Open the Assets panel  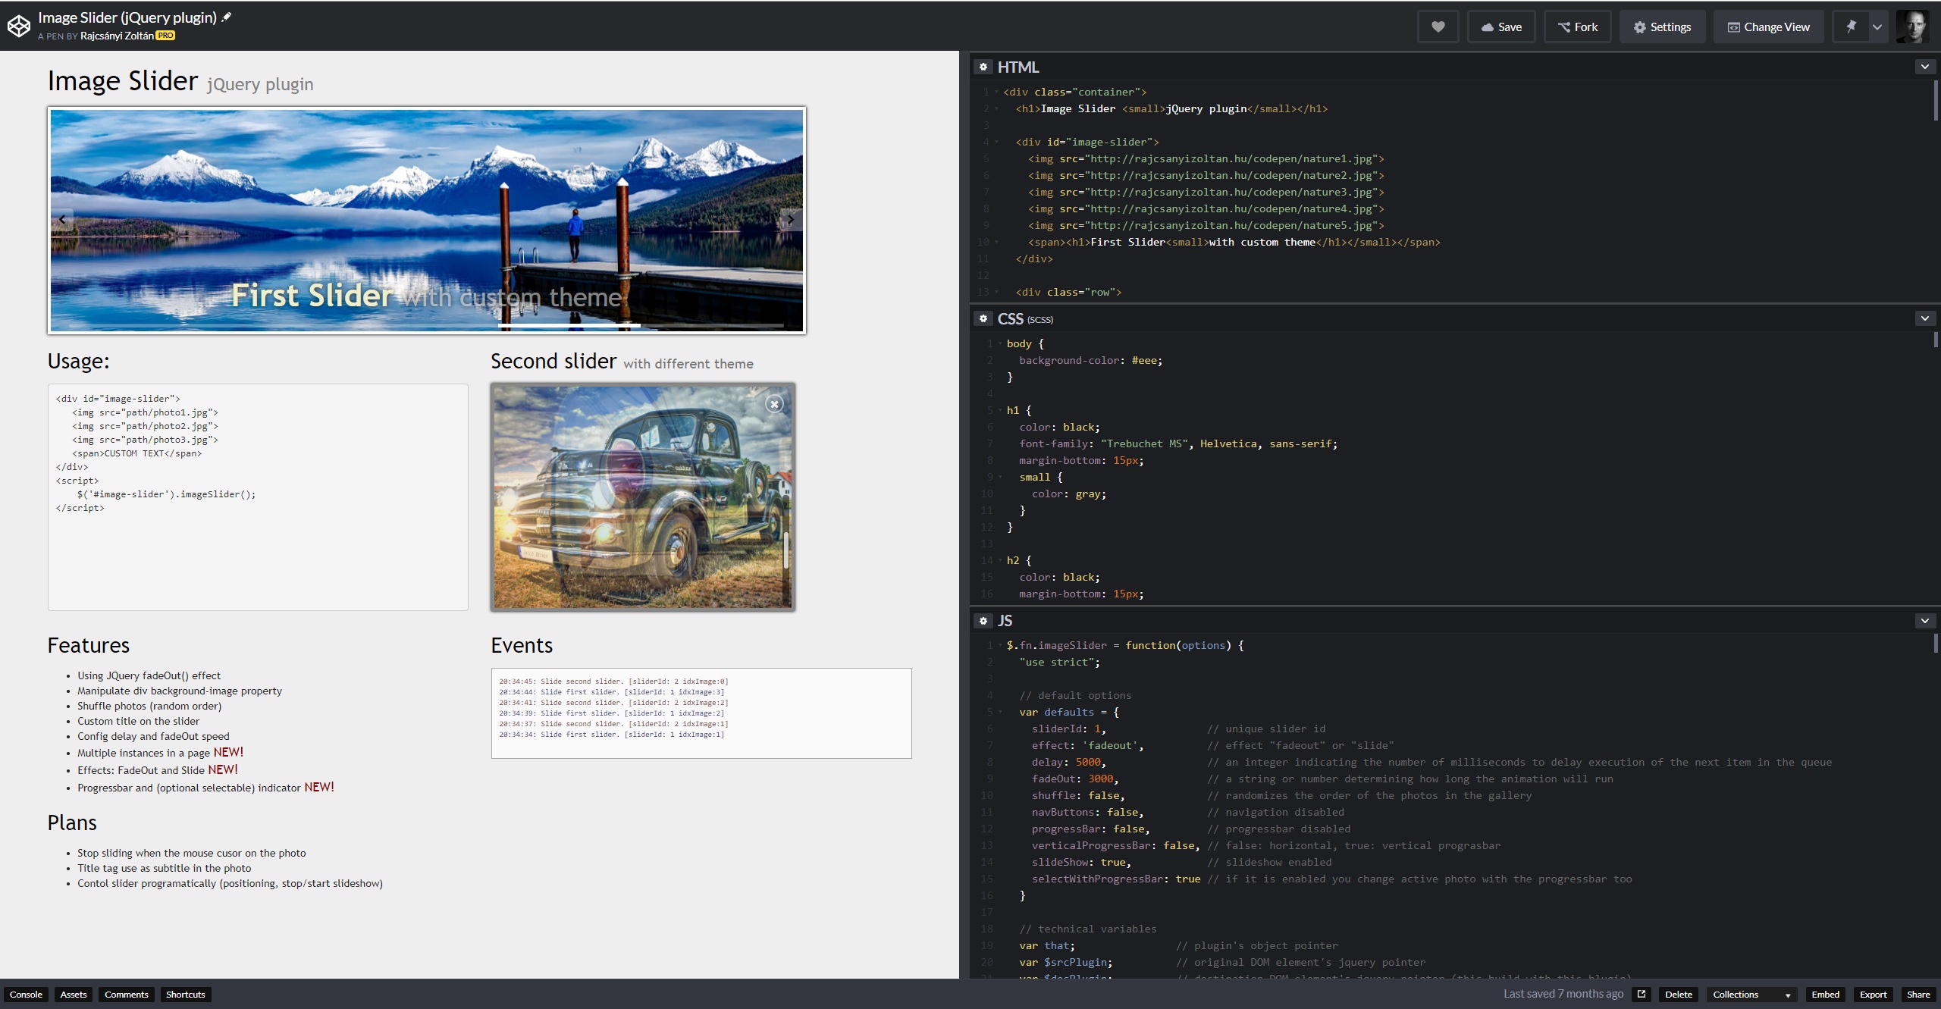tap(74, 995)
